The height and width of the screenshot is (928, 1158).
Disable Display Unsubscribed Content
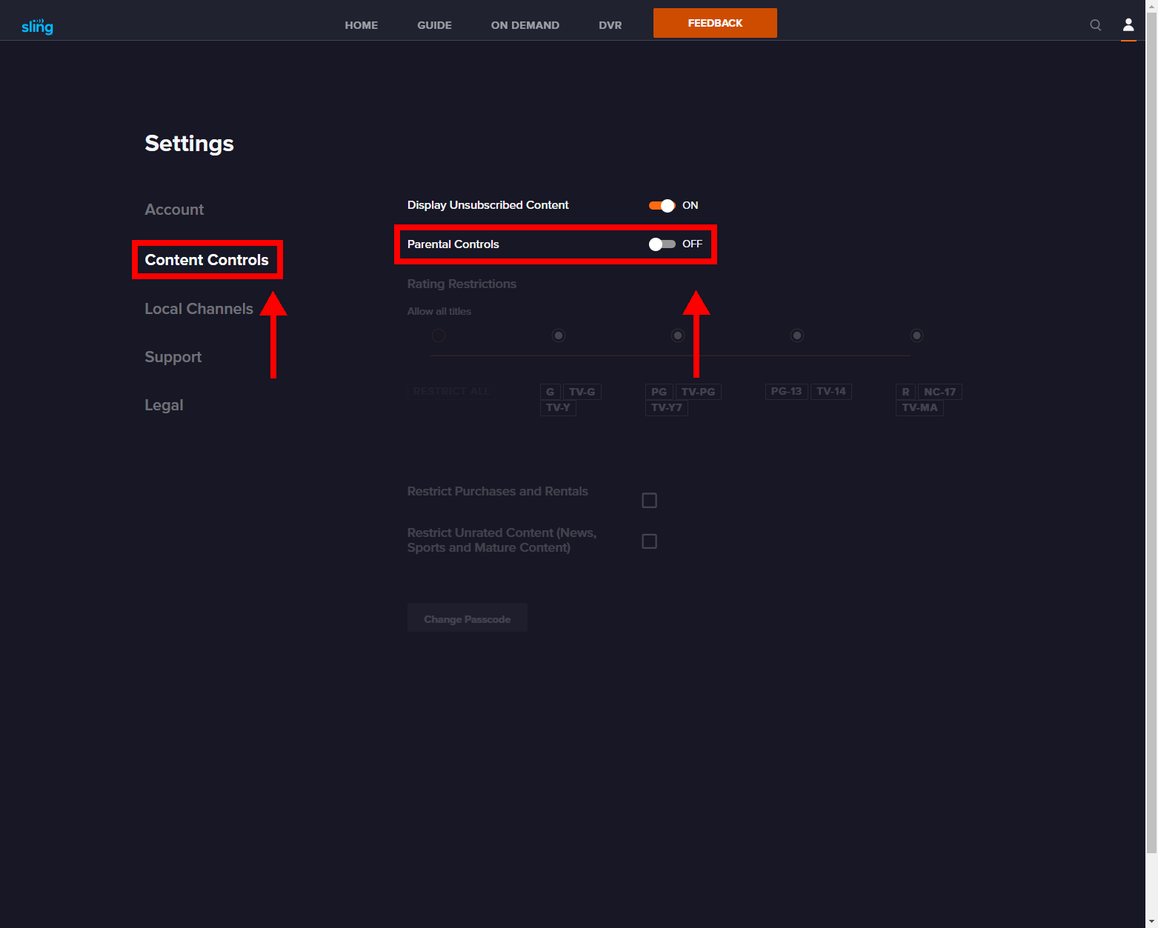662,205
